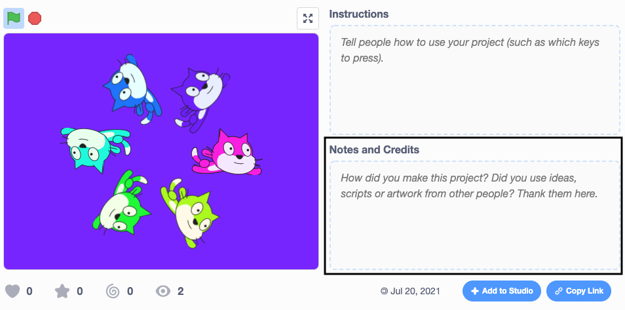625x310 pixels.
Task: Click the purple cat sprite on stage
Action: [199, 96]
